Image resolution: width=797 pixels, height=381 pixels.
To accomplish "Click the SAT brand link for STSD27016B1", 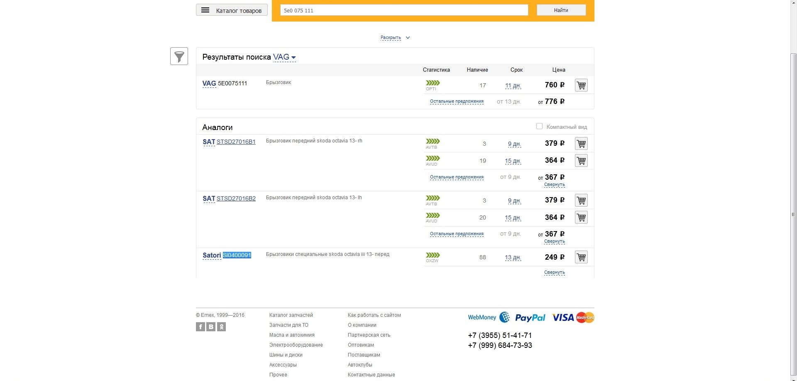I will click(209, 142).
